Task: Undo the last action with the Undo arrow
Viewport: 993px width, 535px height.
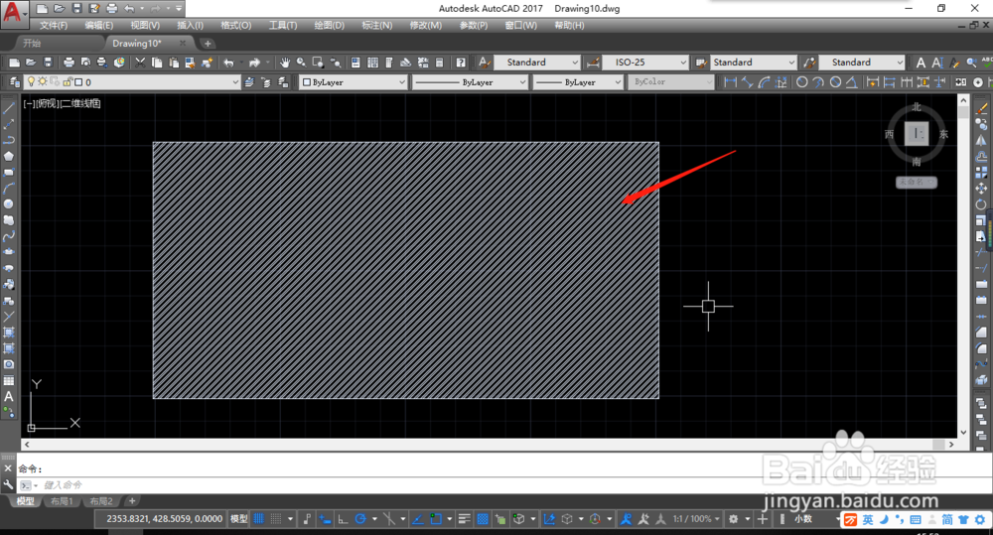Action: [228, 63]
